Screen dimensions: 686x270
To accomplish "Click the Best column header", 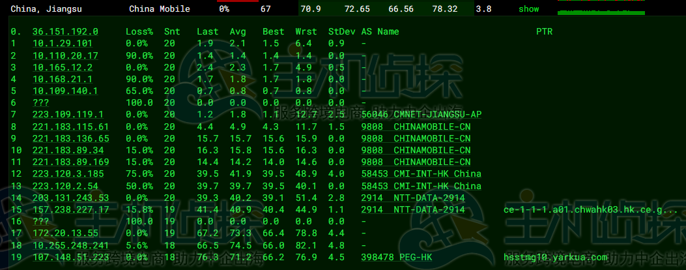I will coord(274,31).
